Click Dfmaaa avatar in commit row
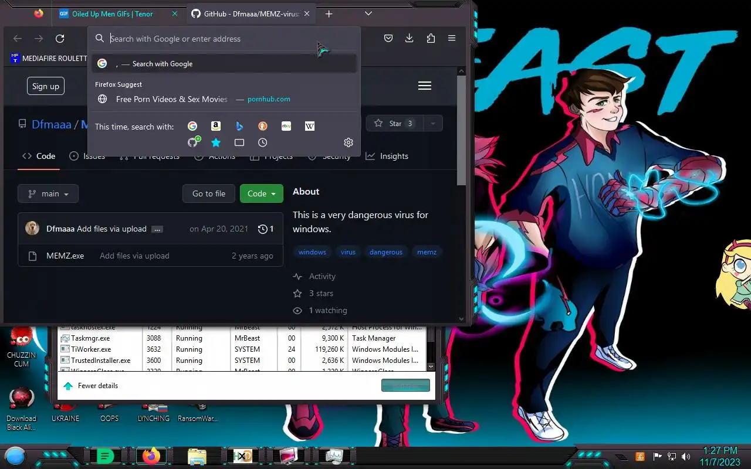751x469 pixels. tap(32, 229)
